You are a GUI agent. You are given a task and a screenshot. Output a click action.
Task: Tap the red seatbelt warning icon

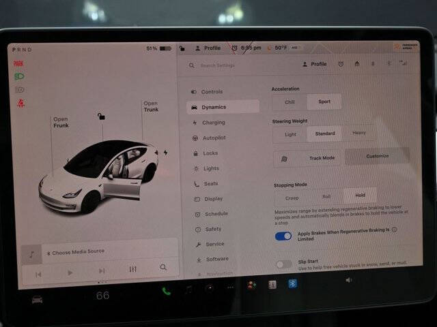click(20, 104)
